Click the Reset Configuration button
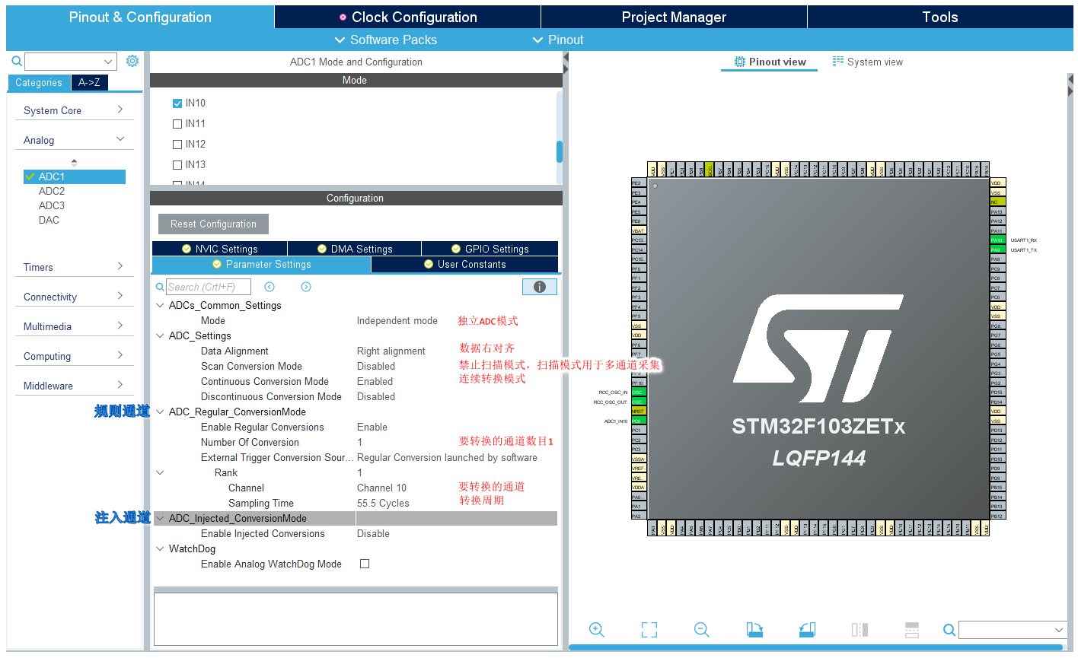The width and height of the screenshot is (1078, 658). (213, 224)
